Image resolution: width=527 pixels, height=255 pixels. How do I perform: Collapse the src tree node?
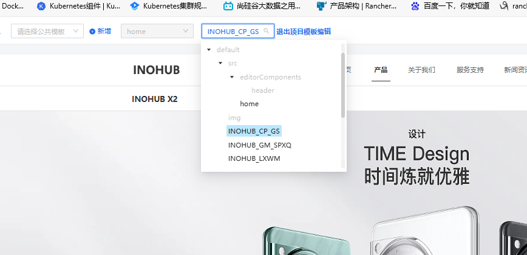pyautogui.click(x=220, y=63)
